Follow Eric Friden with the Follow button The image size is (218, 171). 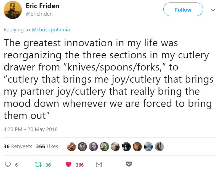[x=183, y=9]
